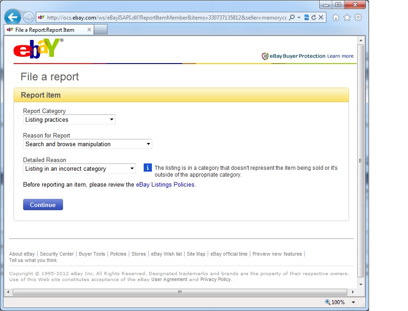Open the Site Map footer link
Screen dimensions: 408x311
tap(196, 254)
